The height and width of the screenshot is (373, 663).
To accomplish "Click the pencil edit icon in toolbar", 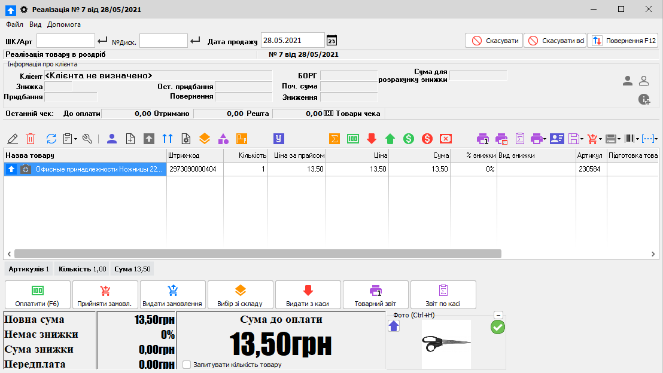I will pos(13,139).
